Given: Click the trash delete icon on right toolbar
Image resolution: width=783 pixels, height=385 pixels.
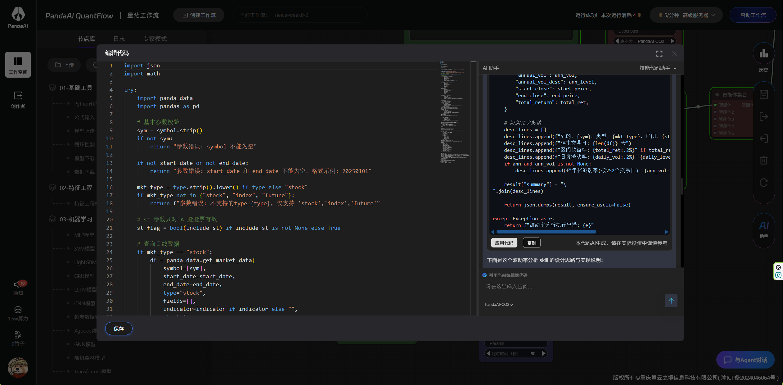Looking at the screenshot, I should [x=763, y=160].
